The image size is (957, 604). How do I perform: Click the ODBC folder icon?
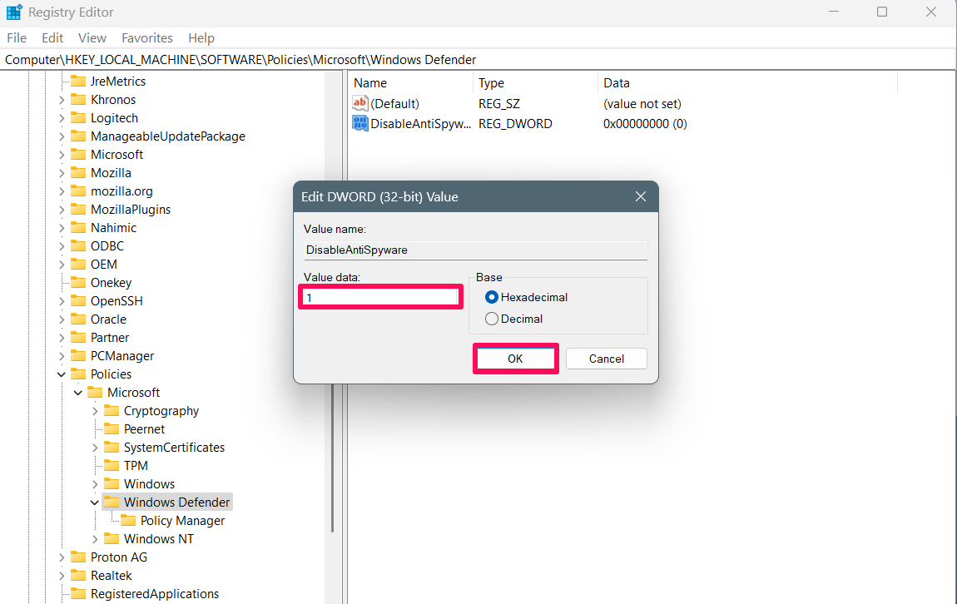click(78, 246)
